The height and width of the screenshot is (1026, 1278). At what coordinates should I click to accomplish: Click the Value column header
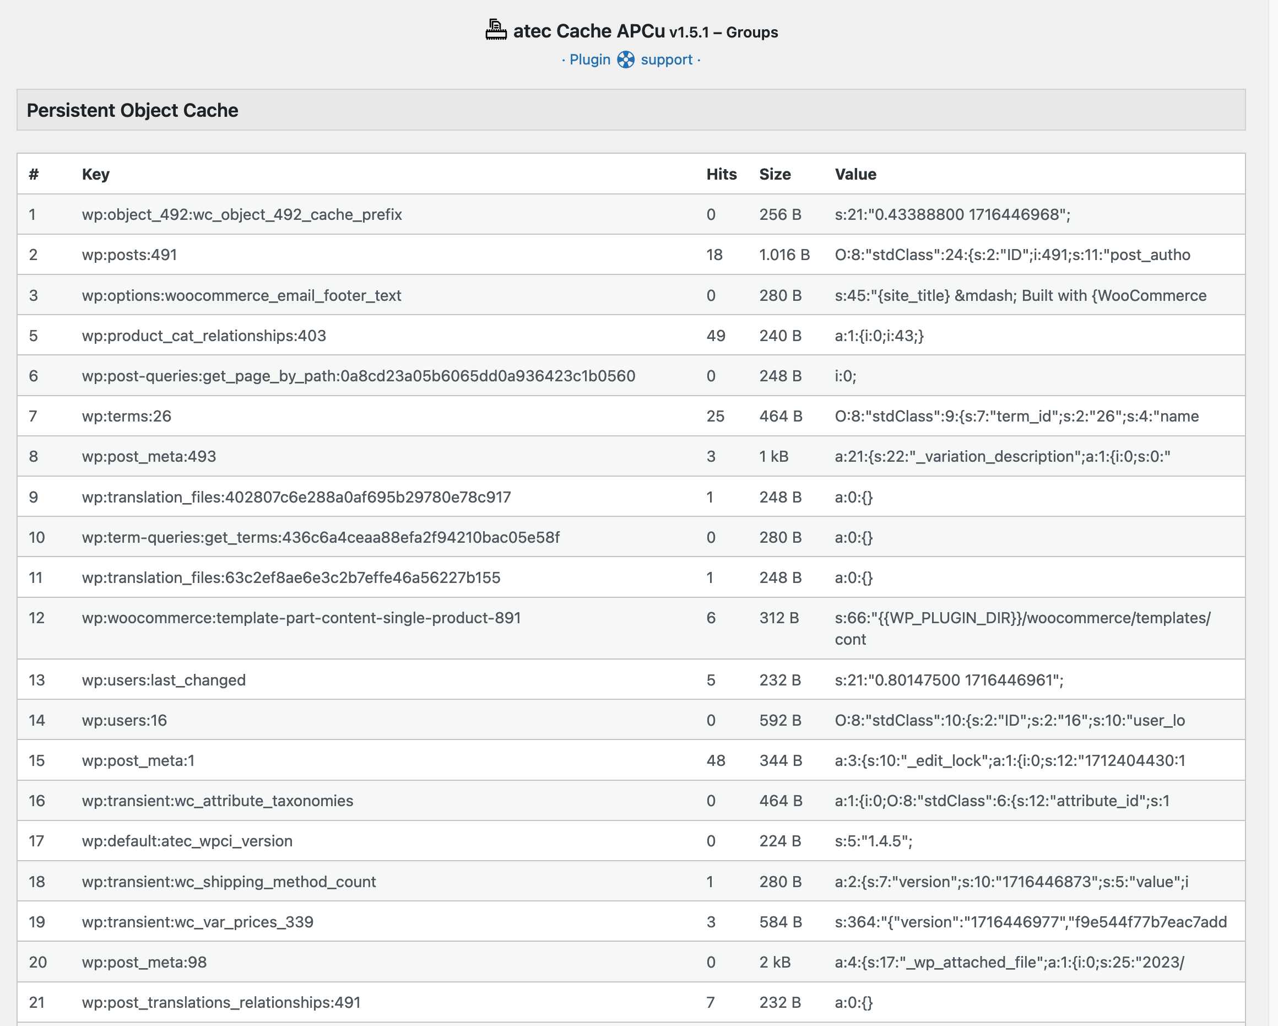pyautogui.click(x=855, y=174)
